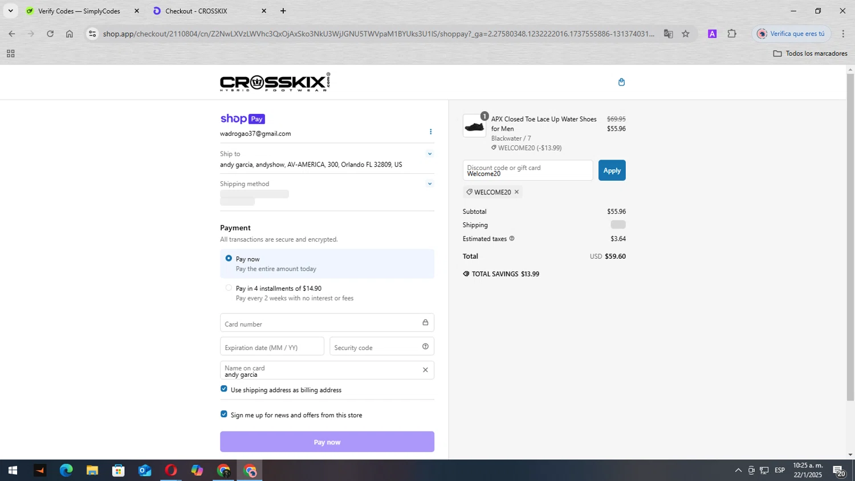Viewport: 855px width, 481px height.
Task: Clear the Name on card field
Action: click(425, 370)
